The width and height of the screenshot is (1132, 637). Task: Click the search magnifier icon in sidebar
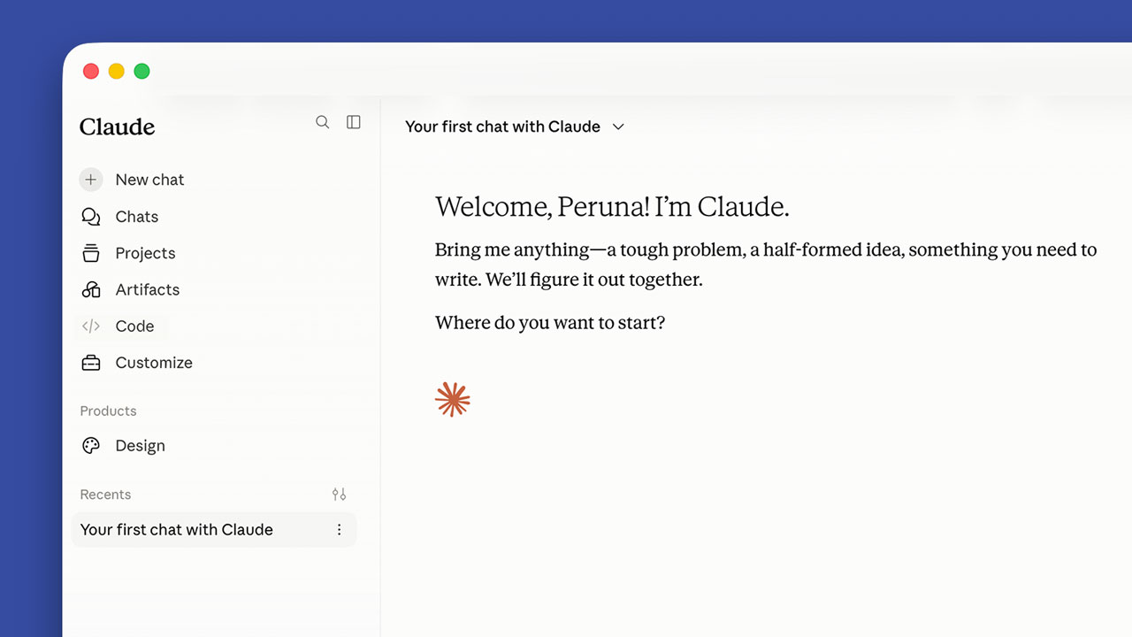(x=322, y=122)
